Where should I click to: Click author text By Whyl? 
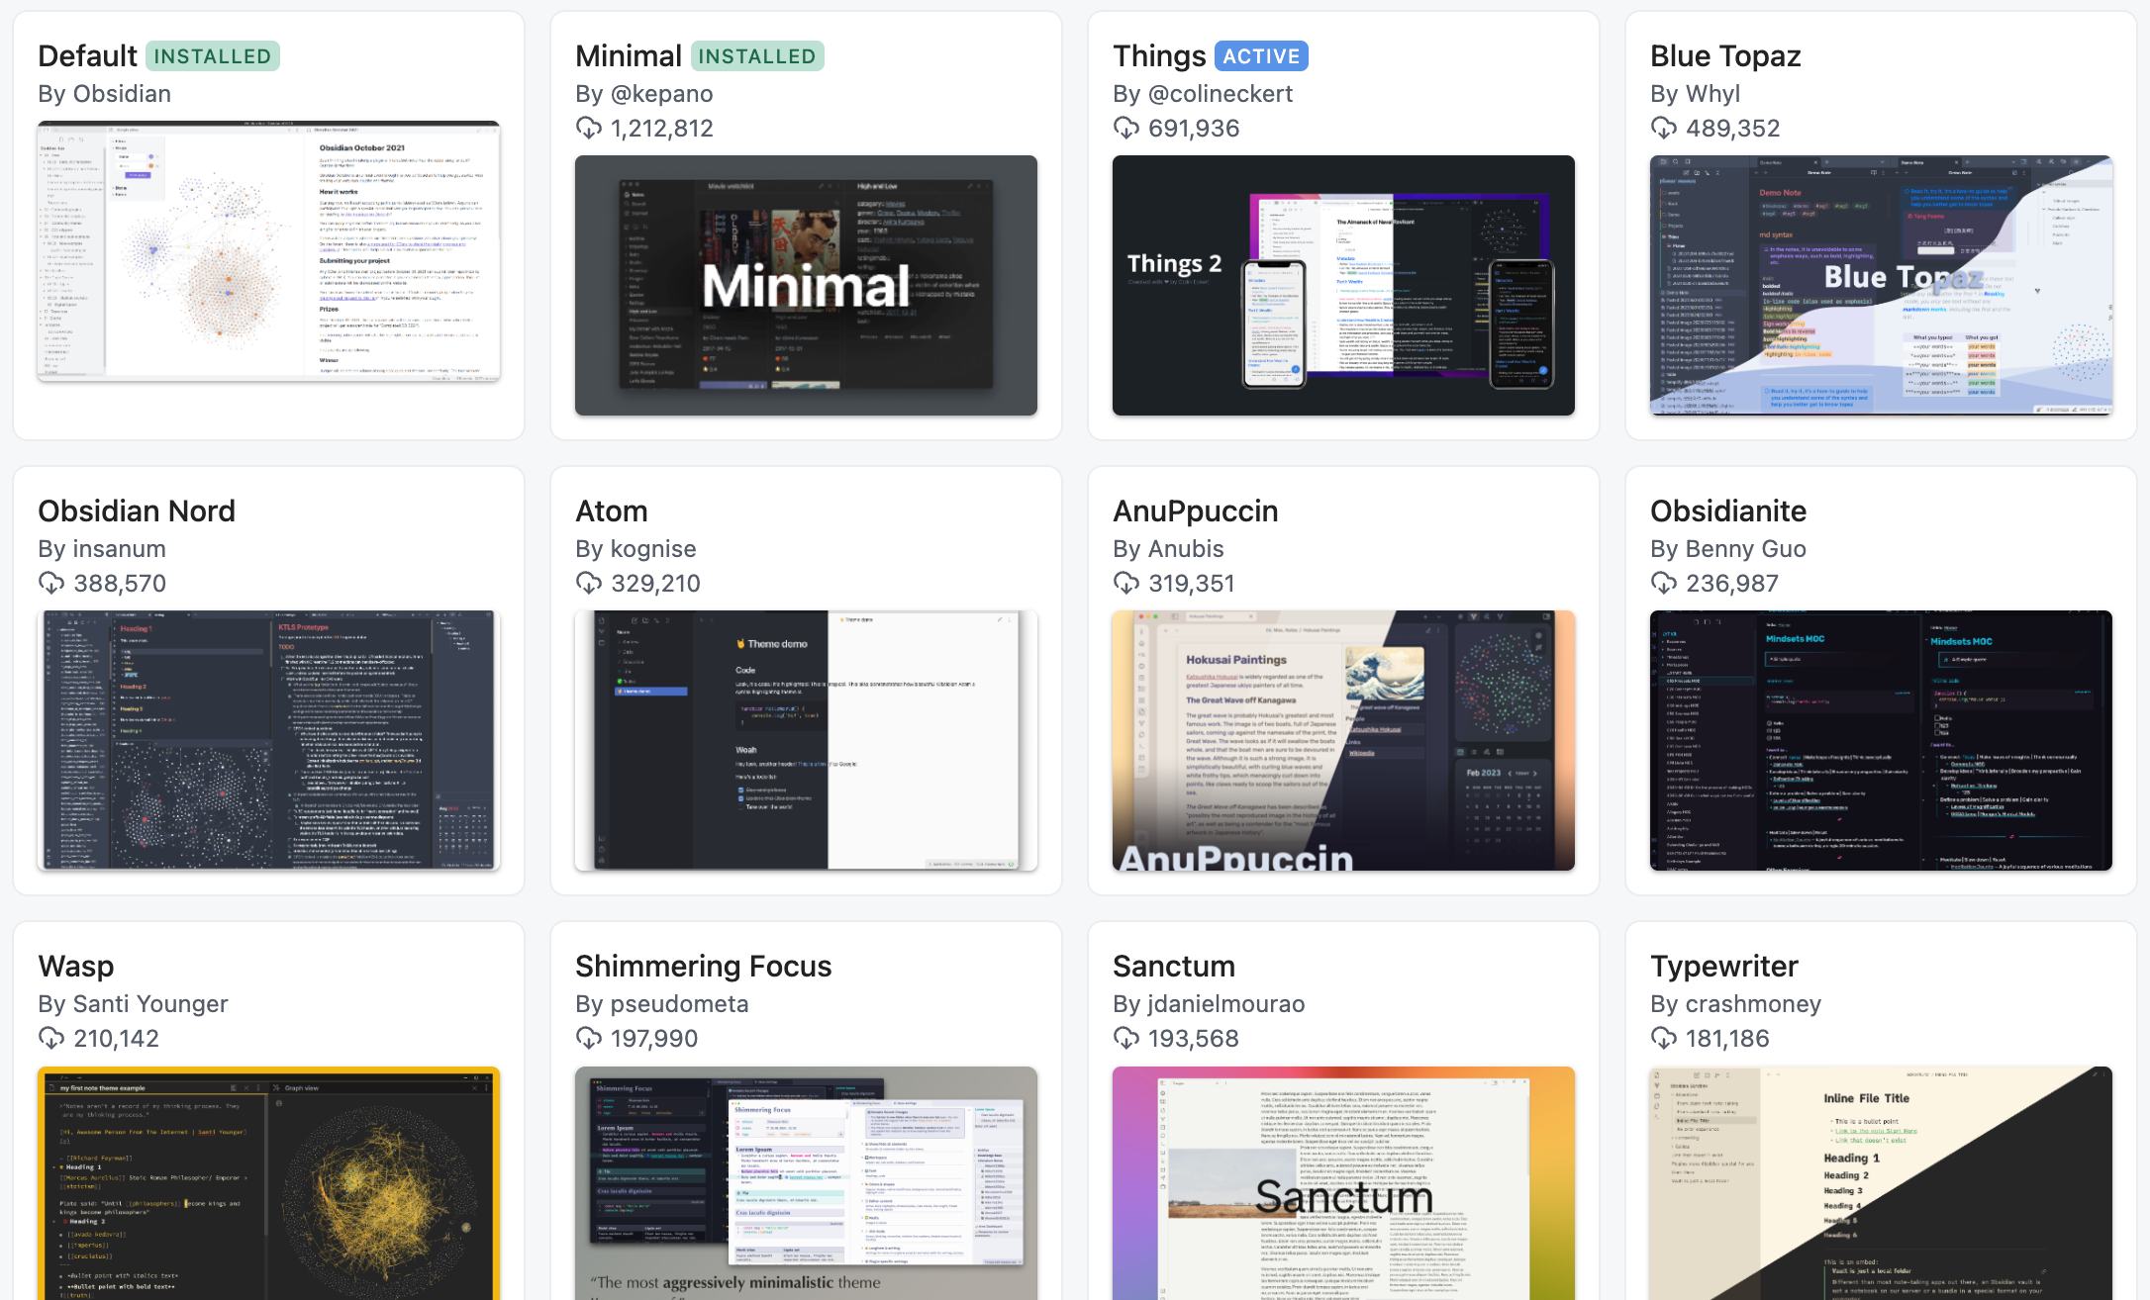(x=1696, y=94)
